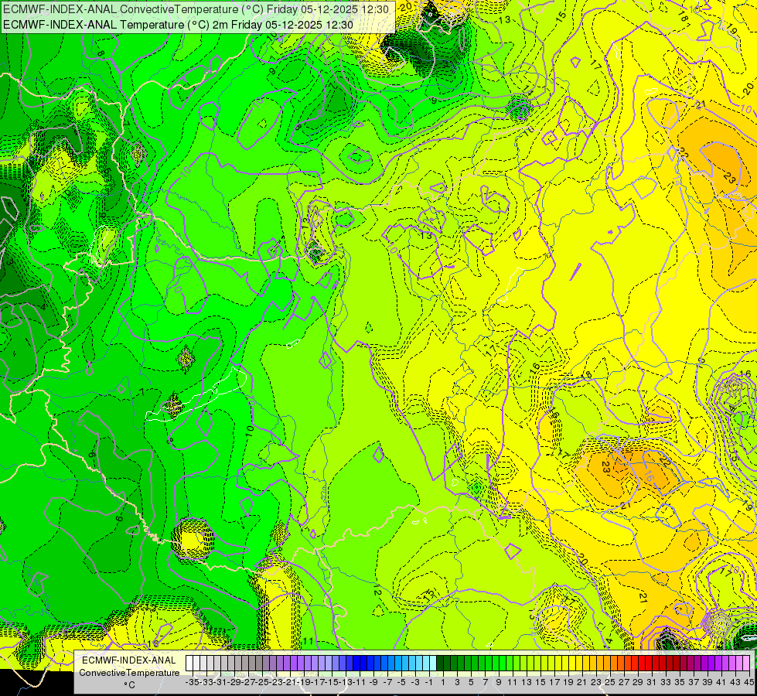Pick the legend swatch above the -35 label

189,663
